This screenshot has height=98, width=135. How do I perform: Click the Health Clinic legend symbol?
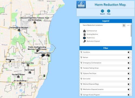coord(85,38)
